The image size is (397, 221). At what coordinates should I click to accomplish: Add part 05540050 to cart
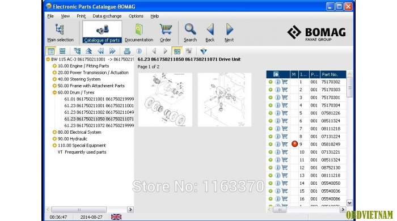tap(285, 183)
